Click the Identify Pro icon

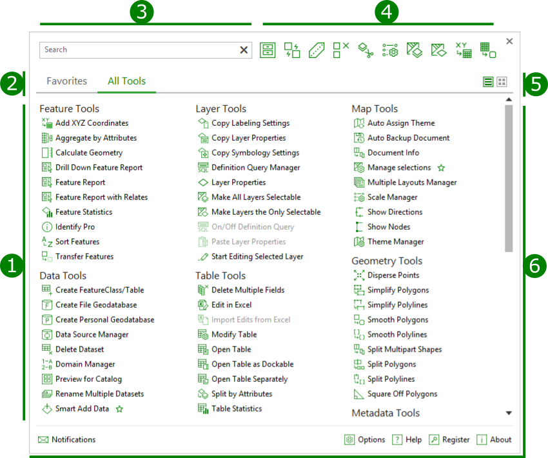[x=47, y=227]
